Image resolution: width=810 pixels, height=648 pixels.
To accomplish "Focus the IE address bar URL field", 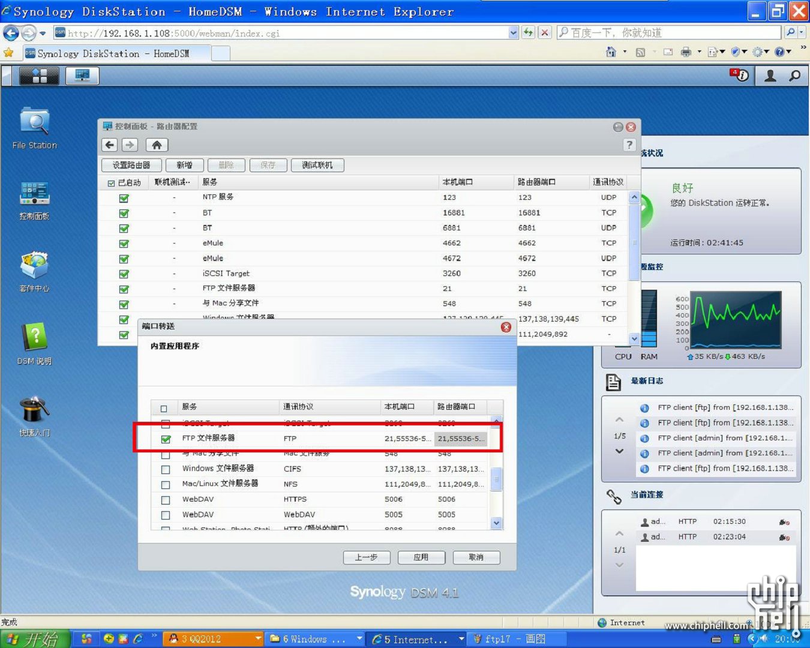I will point(286,33).
